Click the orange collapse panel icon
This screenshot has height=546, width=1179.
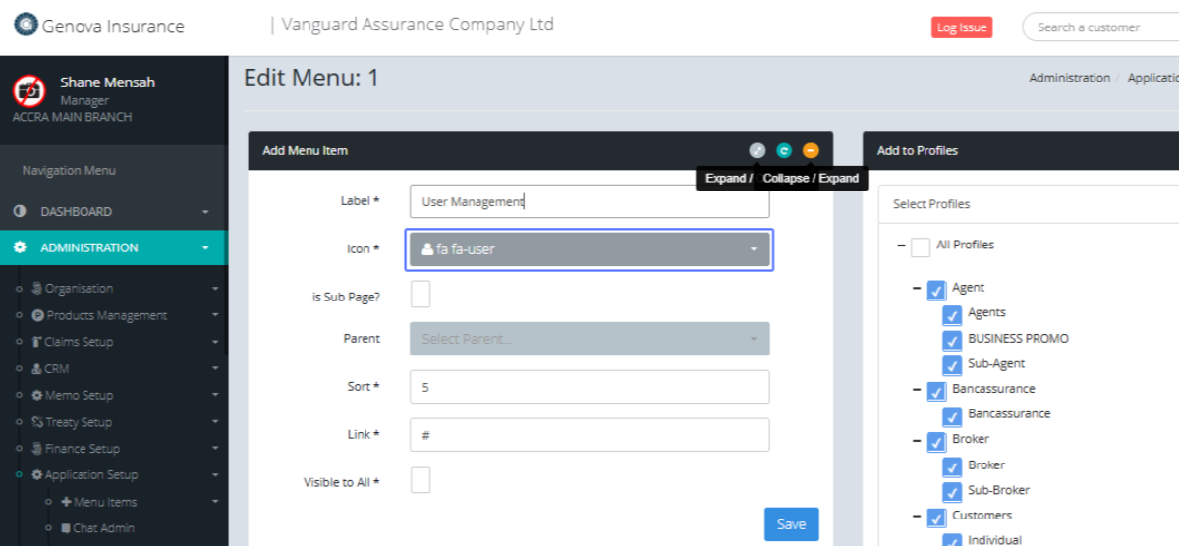810,150
